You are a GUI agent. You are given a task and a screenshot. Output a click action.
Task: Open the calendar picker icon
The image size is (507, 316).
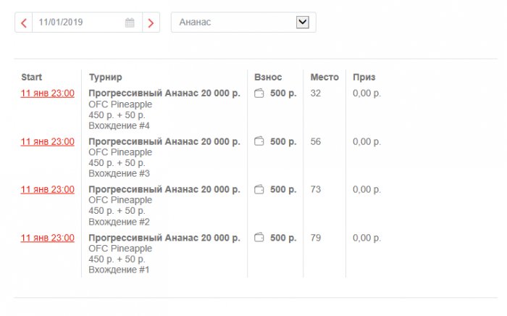pos(130,22)
